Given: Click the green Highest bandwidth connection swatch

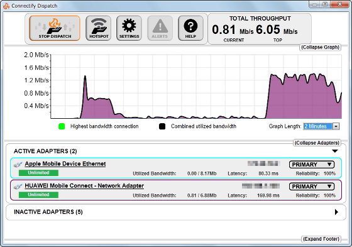Looking at the screenshot, I should (x=62, y=126).
